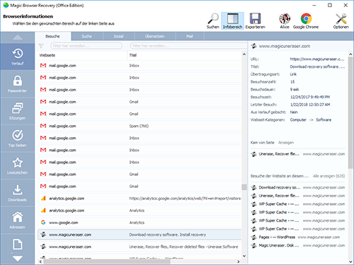
Task: Open the Downloads sidebar section
Action: 18,193
